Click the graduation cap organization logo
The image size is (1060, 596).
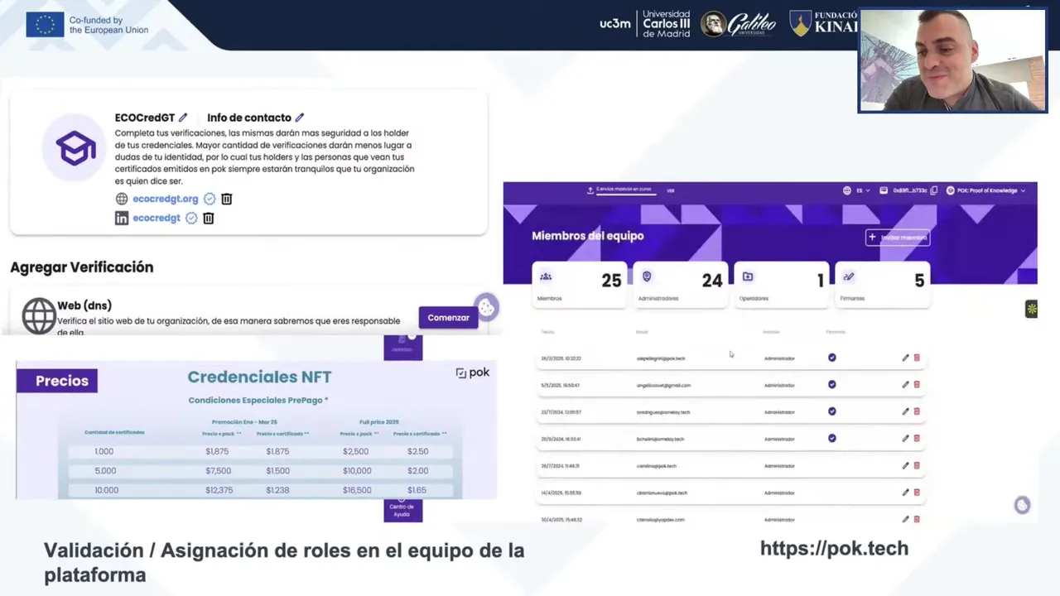75,148
